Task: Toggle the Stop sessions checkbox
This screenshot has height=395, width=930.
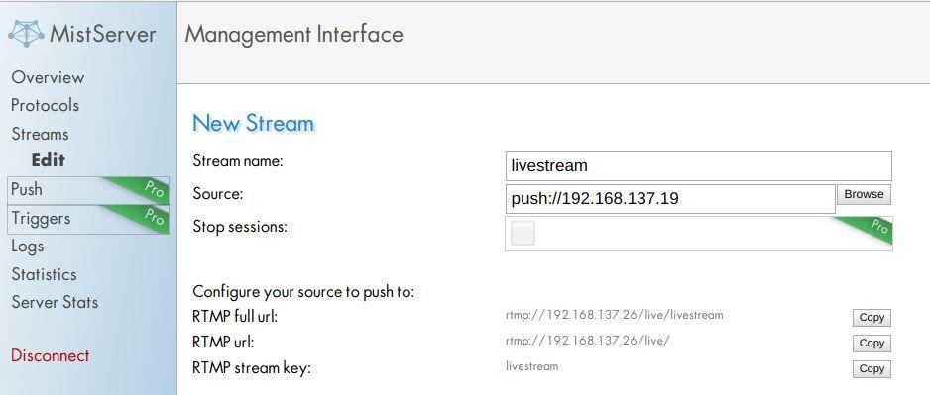Action: [523, 233]
